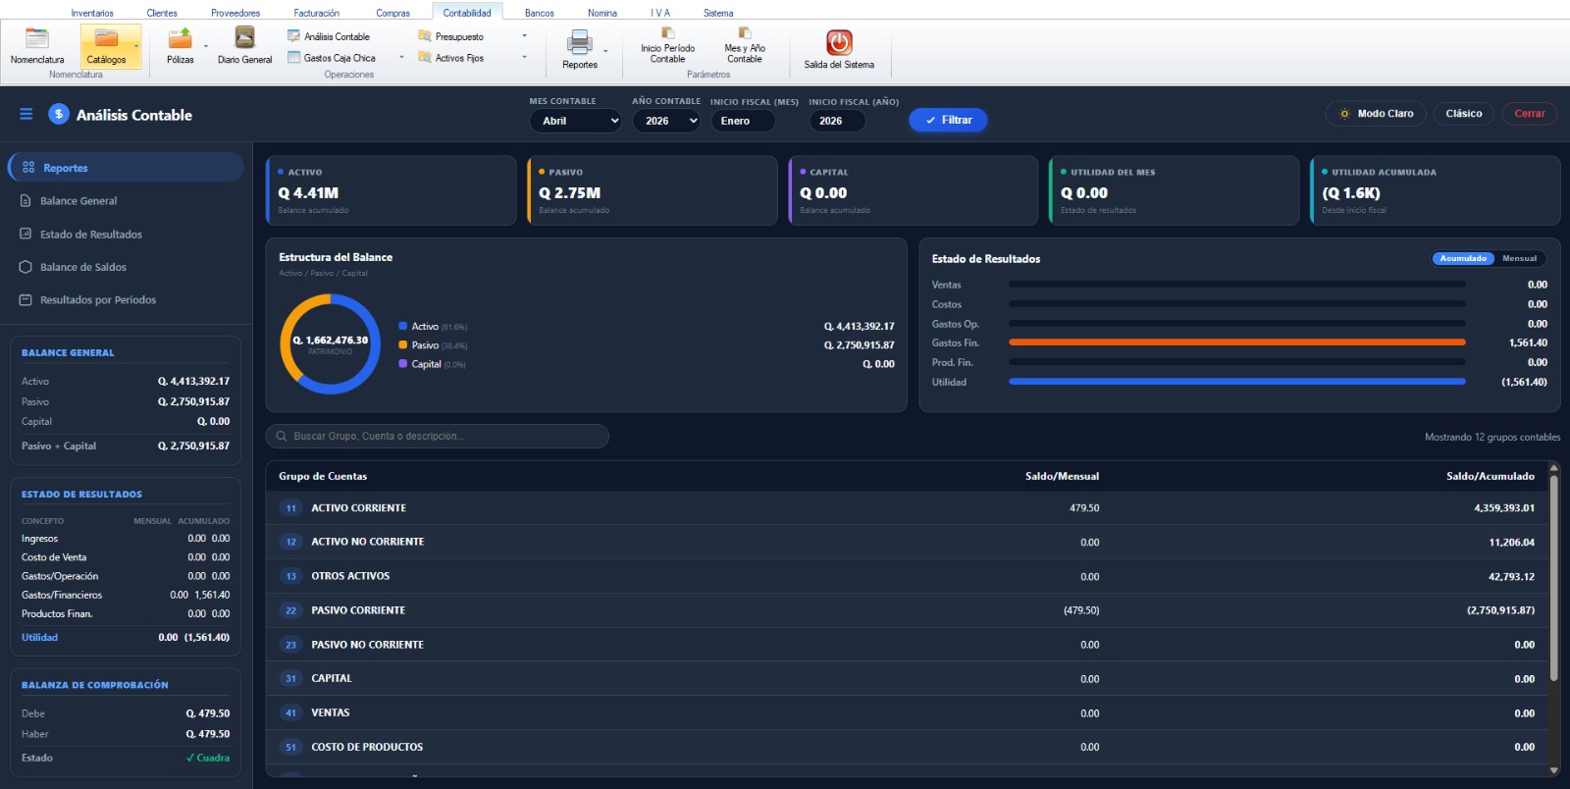The image size is (1570, 789).
Task: Click the 13 badge of Otros Activos
Action: click(x=290, y=577)
